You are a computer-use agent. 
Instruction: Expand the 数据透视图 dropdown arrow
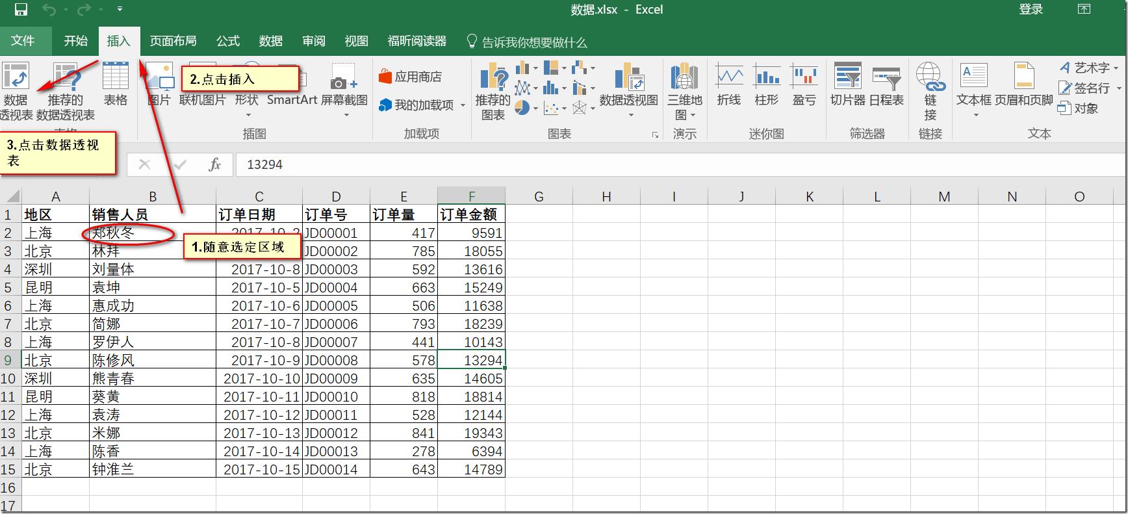pyautogui.click(x=631, y=115)
